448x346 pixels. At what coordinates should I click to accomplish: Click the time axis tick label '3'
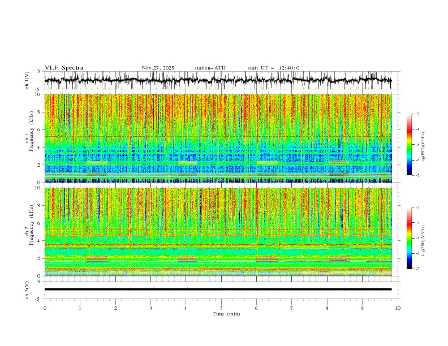tap(150, 308)
